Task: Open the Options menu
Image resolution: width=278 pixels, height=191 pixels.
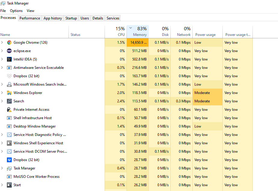Action: coord(16,11)
